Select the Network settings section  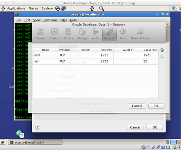tap(109, 34)
